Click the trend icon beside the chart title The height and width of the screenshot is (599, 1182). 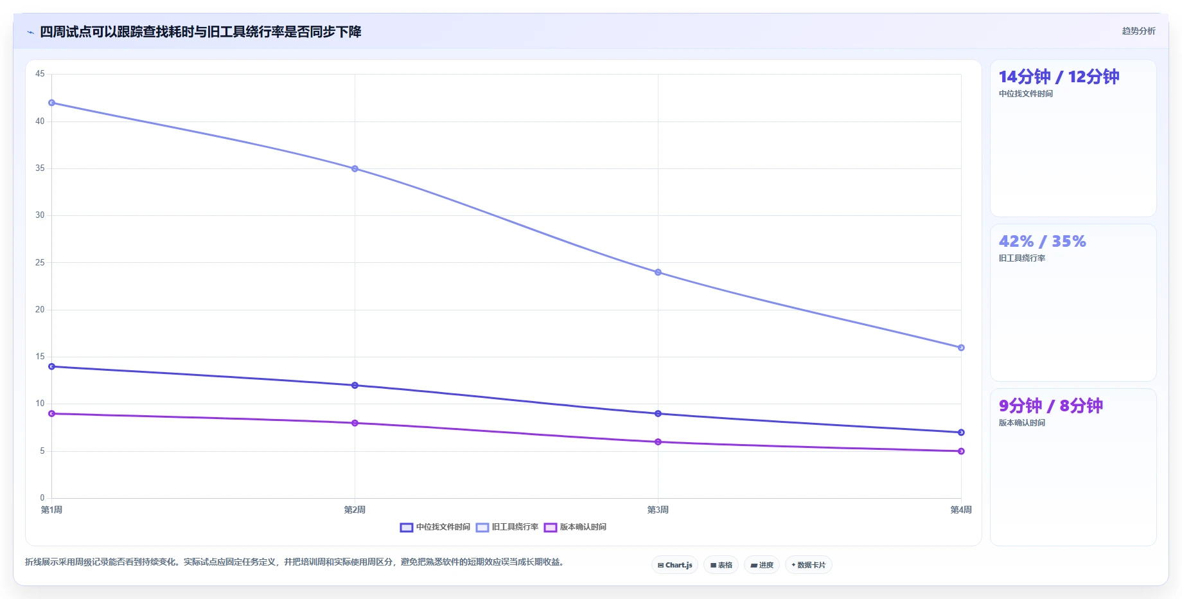coord(30,32)
